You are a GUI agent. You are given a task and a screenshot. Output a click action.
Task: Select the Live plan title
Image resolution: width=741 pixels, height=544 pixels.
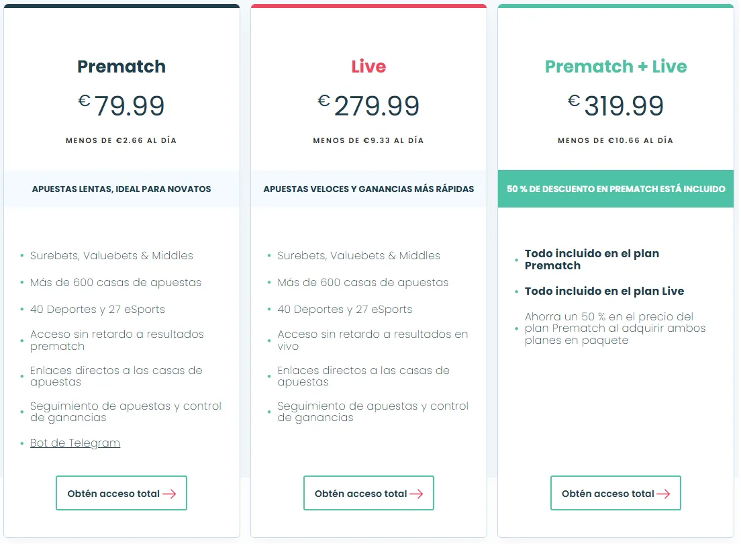[368, 66]
